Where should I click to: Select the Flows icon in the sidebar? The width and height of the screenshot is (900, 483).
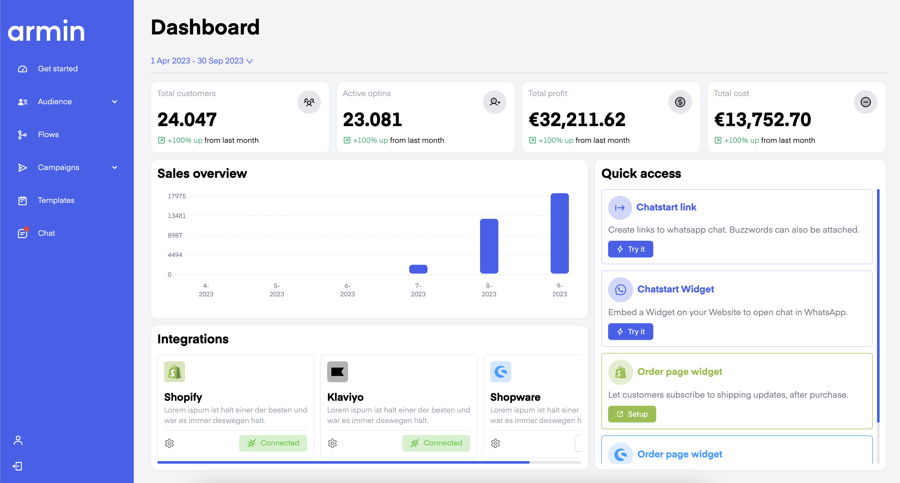(x=22, y=134)
